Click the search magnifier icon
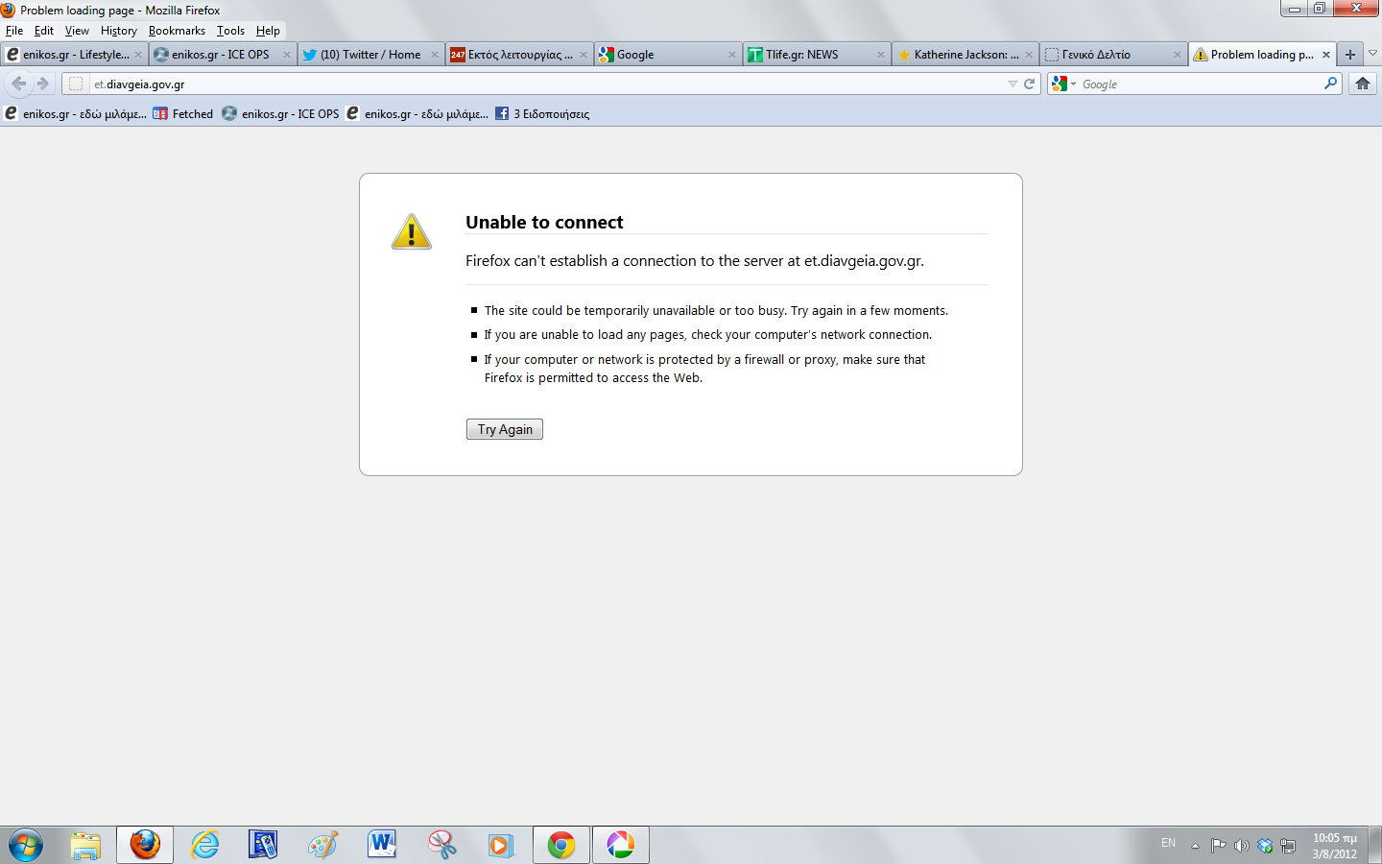Image resolution: width=1382 pixels, height=864 pixels. coord(1330,84)
